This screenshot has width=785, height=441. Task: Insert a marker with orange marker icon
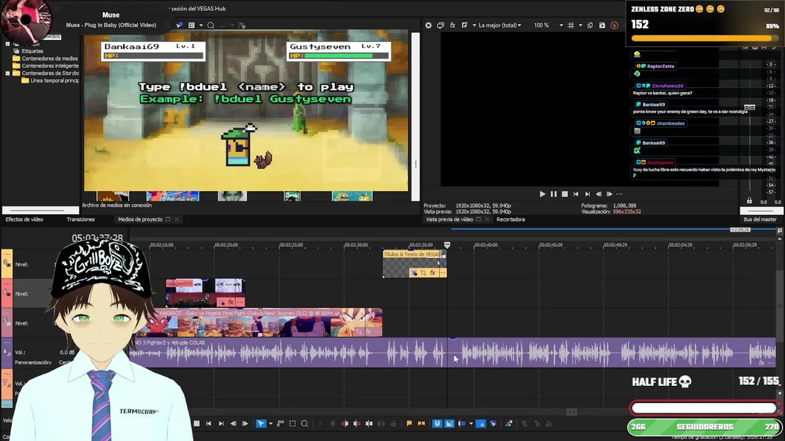pos(409,423)
